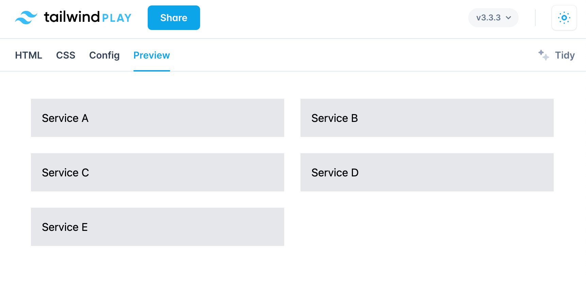Toggle the light theme sun icon

point(564,18)
